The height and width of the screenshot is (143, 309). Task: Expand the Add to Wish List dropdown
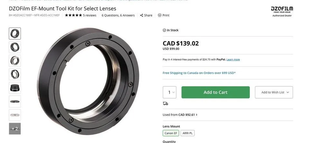click(274, 92)
